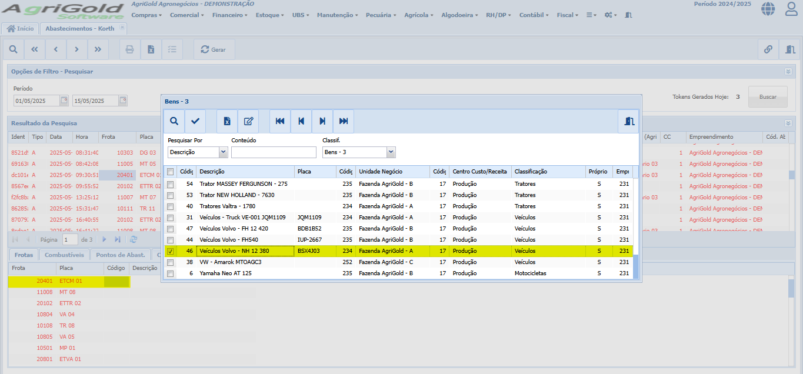Confirm selection with the checkmark icon

[x=195, y=121]
